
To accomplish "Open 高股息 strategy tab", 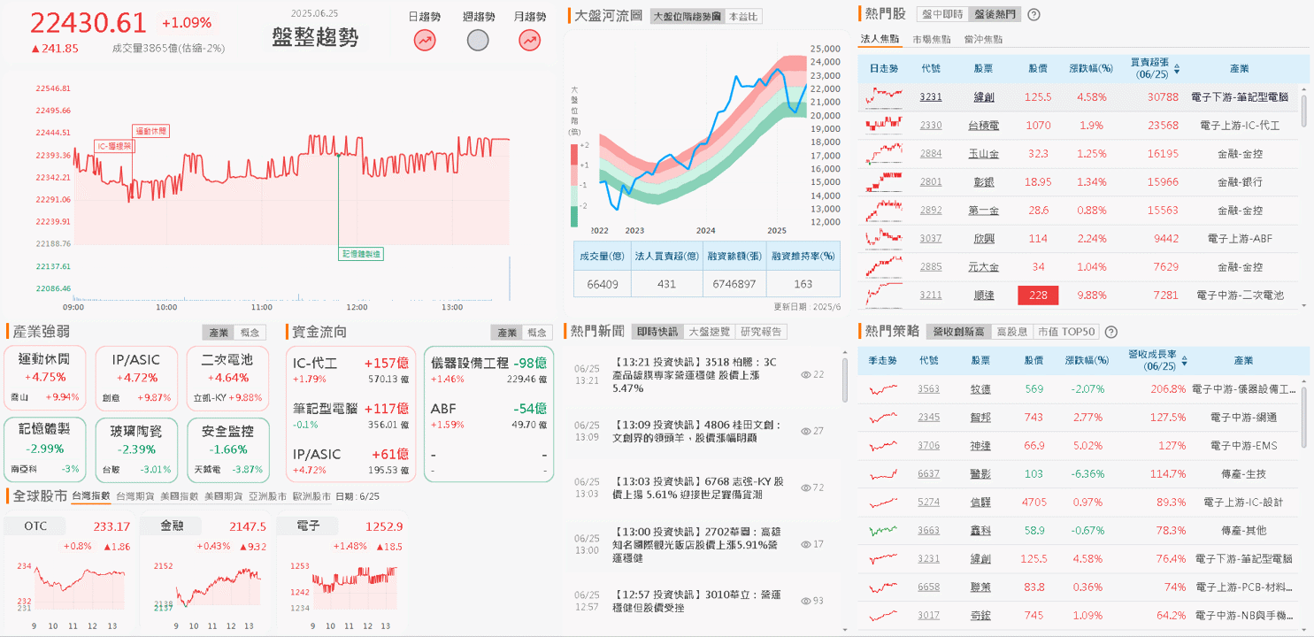I will [x=1011, y=332].
